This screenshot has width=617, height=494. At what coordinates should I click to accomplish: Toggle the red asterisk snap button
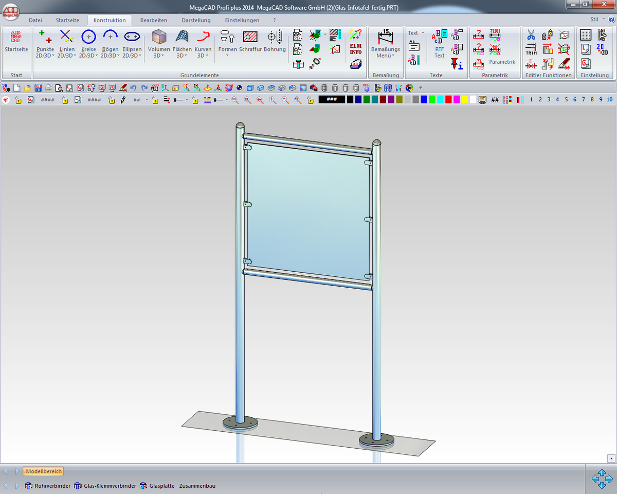[6, 100]
